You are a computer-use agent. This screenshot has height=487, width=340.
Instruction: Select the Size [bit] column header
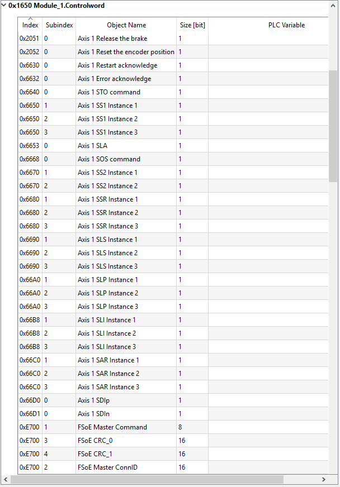pyautogui.click(x=192, y=25)
